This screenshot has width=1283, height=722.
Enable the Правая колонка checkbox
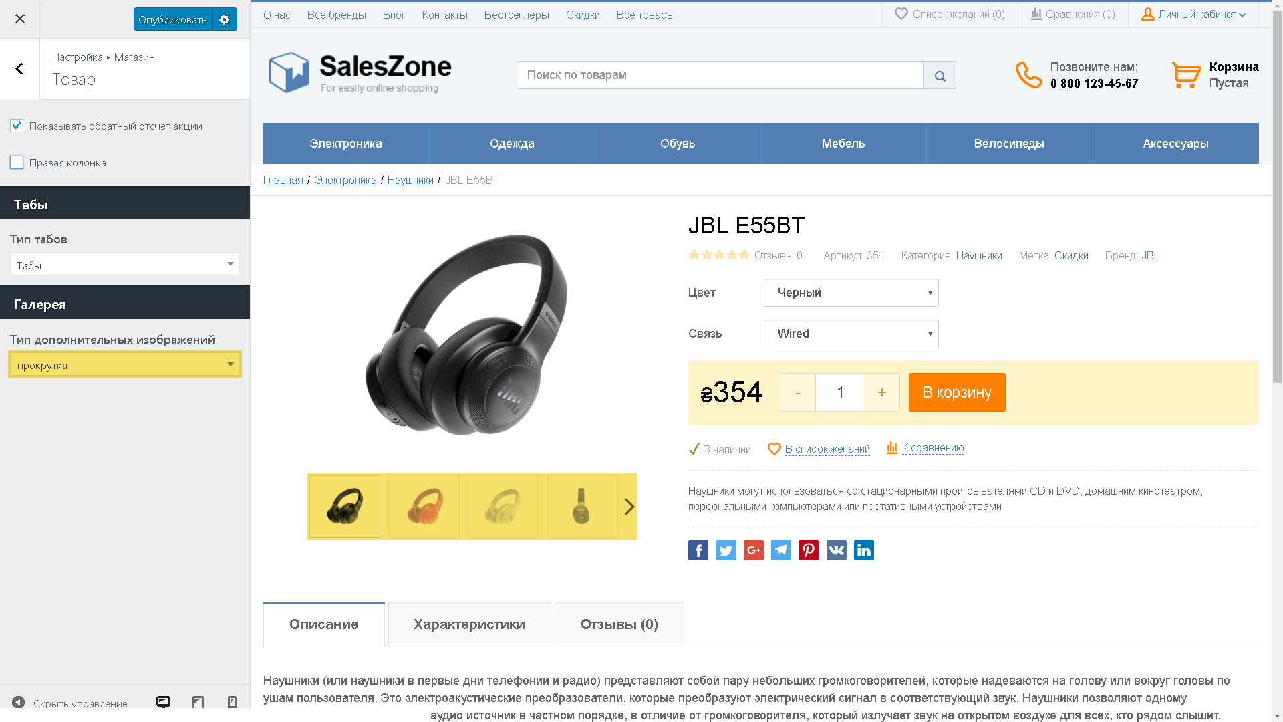pos(17,162)
